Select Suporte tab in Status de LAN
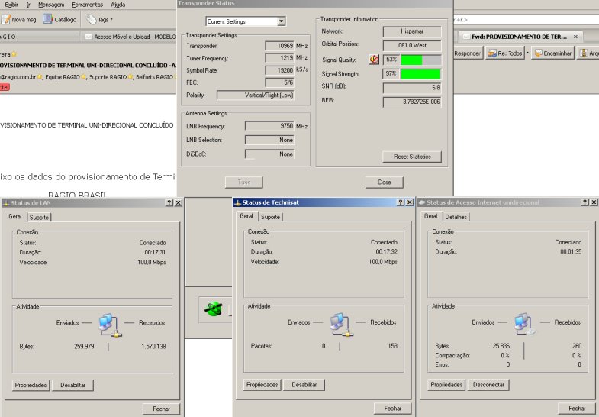599x417 pixels. [39, 217]
